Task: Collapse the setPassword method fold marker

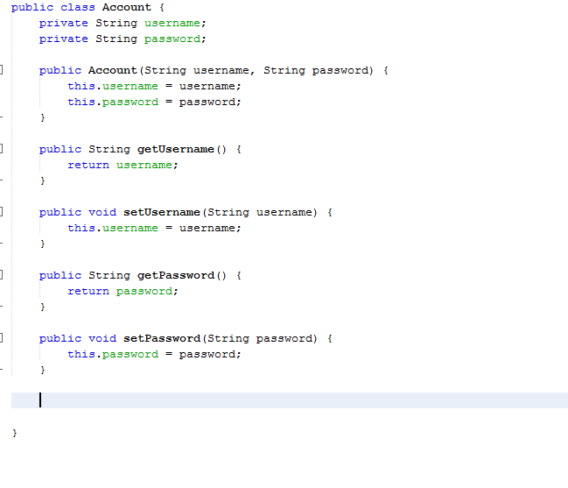Action: click(1, 338)
